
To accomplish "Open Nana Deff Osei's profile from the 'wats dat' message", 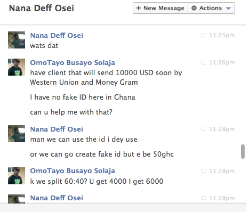I will (57, 36).
